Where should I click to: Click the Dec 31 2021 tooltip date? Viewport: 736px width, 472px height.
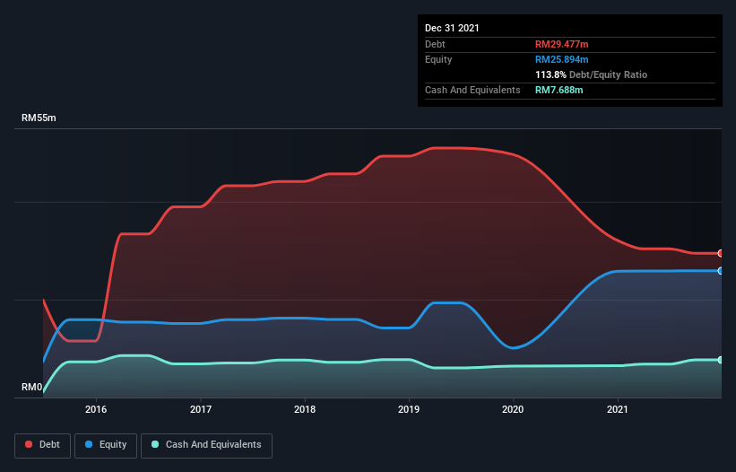pos(452,28)
